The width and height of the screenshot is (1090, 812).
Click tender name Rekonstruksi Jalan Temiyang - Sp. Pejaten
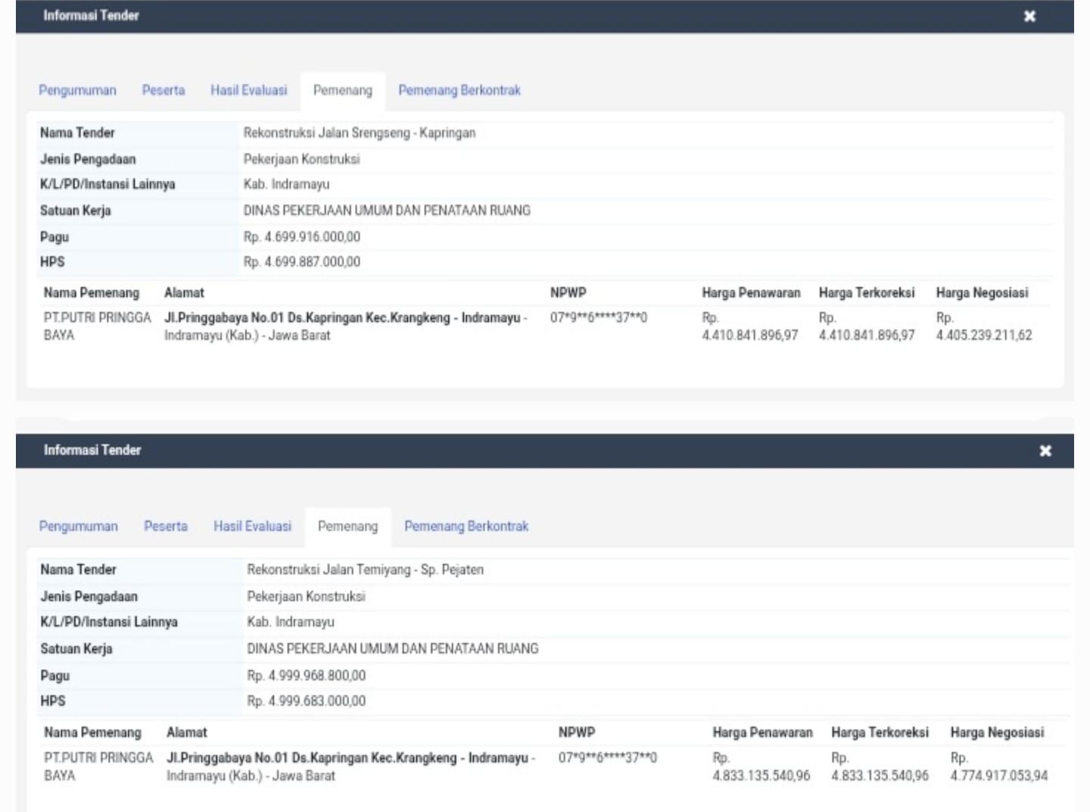(x=366, y=570)
